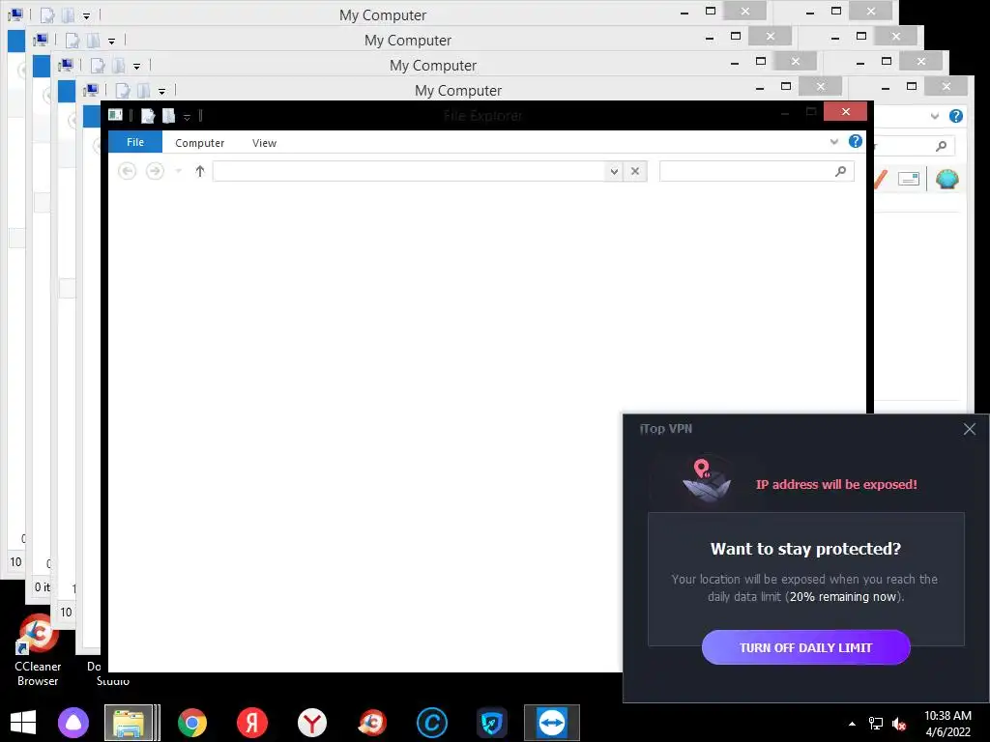Viewport: 990px width, 742px height.
Task: Click TURN OFF DAILY LIMIT button
Action: [805, 647]
